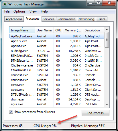
Task: Switch to the Services tab
Action: (48, 19)
